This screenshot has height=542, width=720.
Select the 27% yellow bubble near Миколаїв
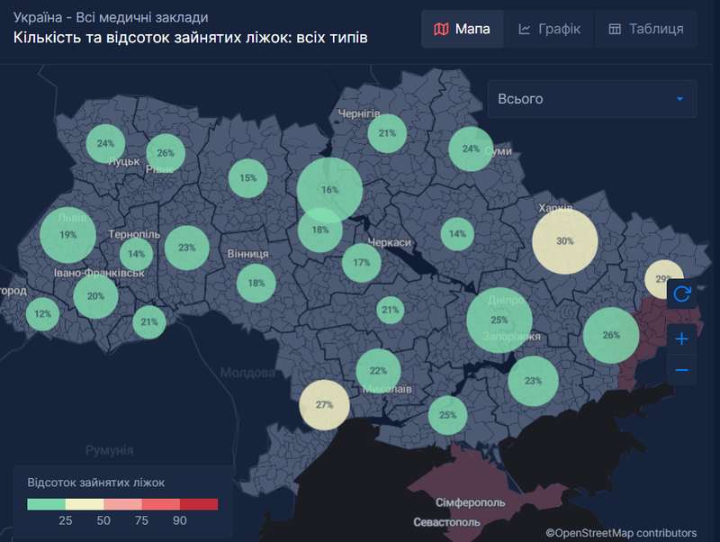point(323,404)
